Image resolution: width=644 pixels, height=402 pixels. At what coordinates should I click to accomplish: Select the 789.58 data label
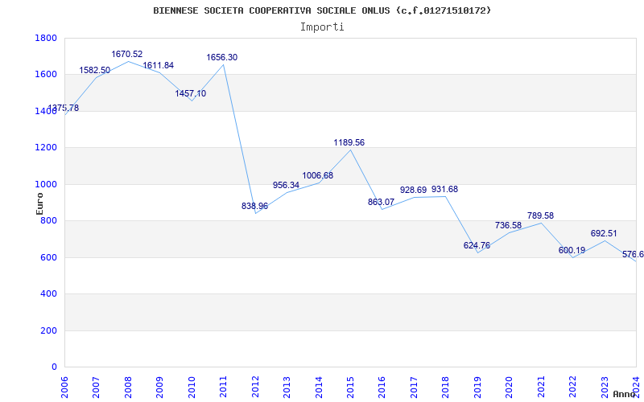click(540, 215)
